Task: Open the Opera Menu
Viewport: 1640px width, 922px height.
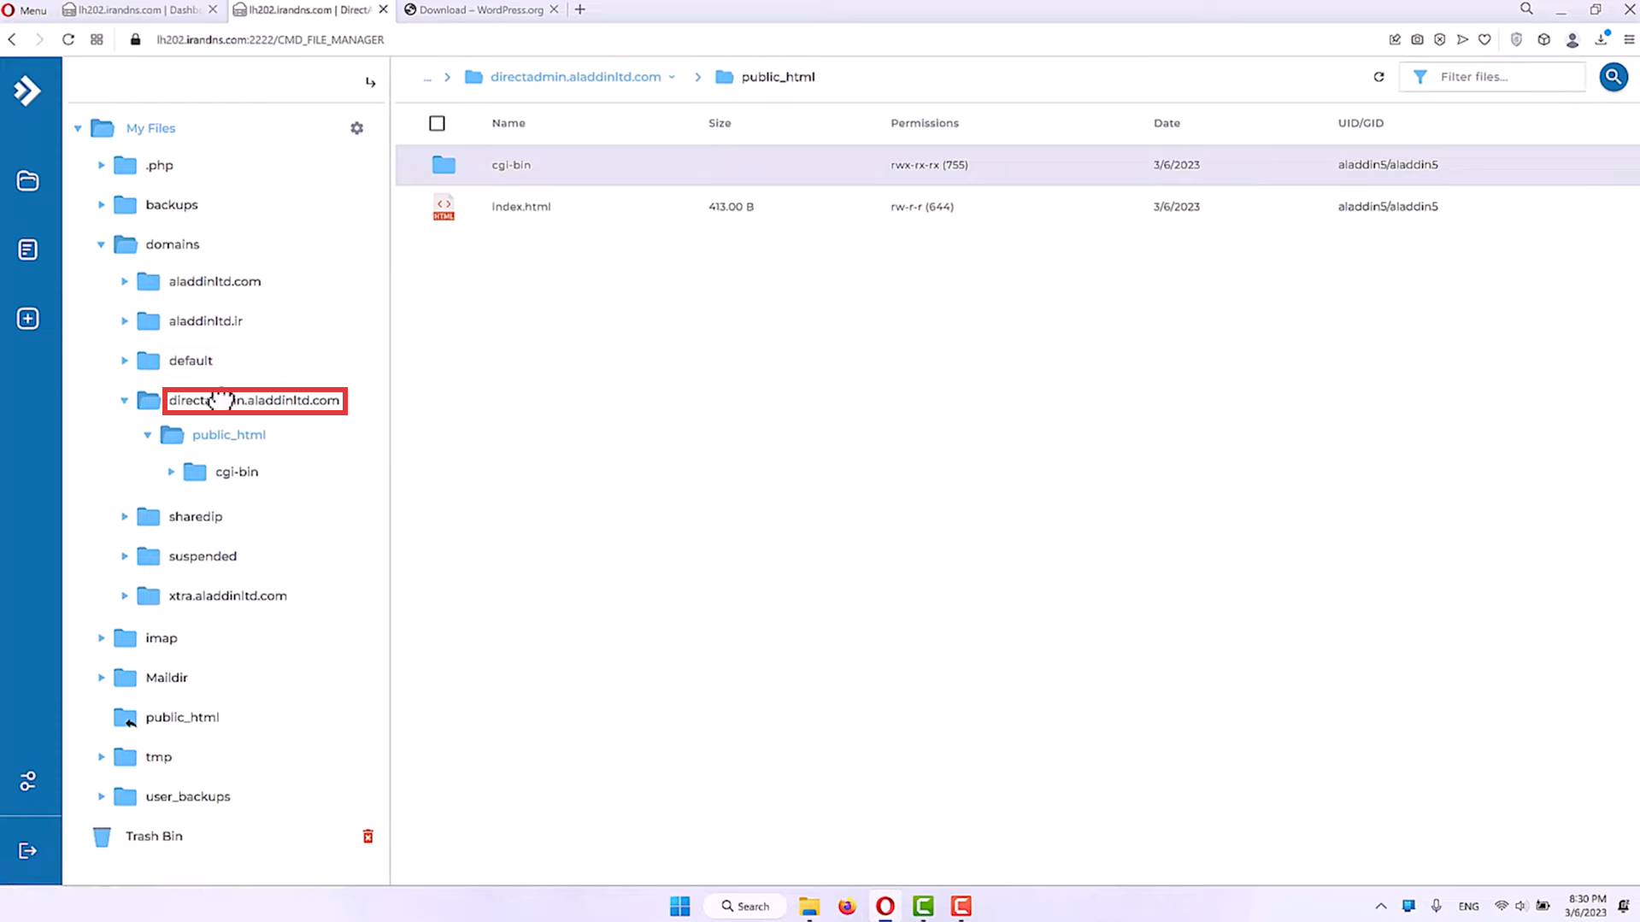Action: 24,9
